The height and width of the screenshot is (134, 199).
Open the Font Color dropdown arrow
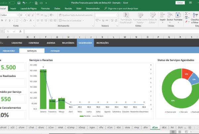pos(33,21)
